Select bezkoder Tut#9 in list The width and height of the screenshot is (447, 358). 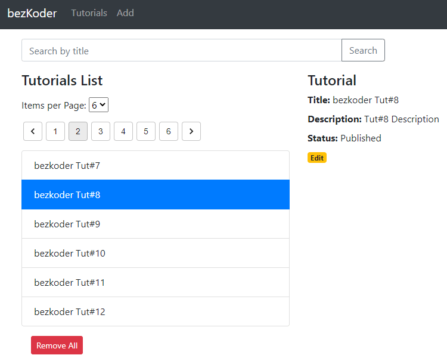[156, 224]
